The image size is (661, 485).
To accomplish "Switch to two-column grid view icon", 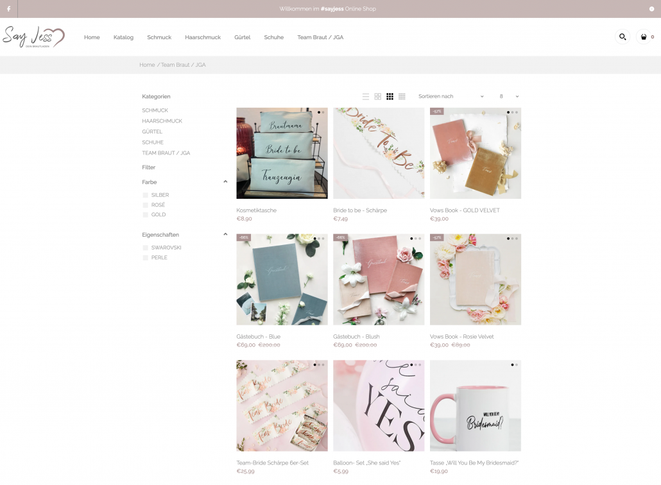I will [378, 96].
